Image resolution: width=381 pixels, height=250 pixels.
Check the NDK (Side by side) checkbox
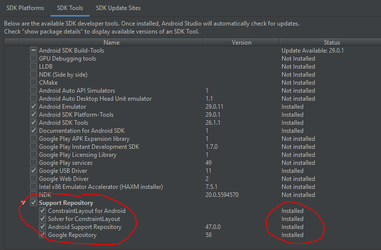click(33, 75)
